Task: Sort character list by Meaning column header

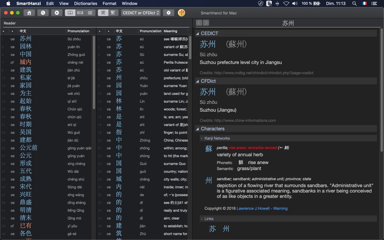Action: tap(170, 31)
